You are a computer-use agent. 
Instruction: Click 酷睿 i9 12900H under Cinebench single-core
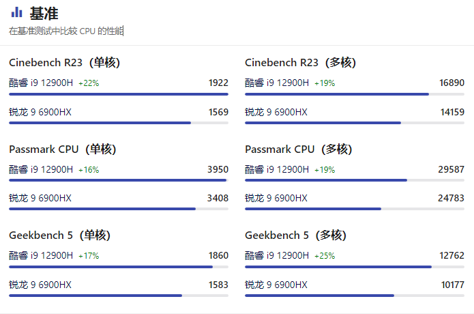[x=41, y=83]
